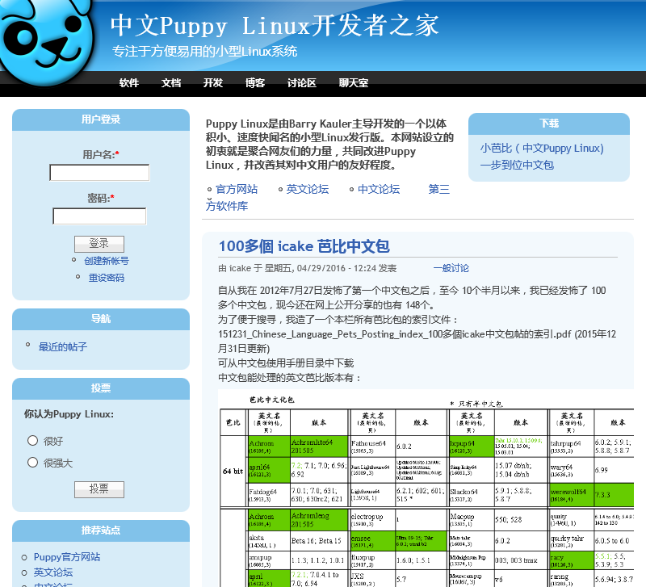This screenshot has width=646, height=587.
Task: Open the 一步到位中文包 download link
Action: 517,166
